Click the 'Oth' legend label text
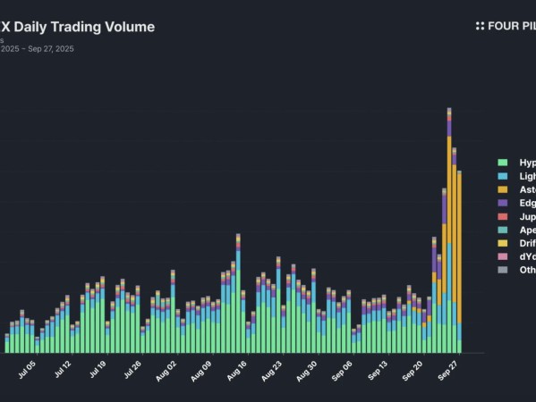The height and width of the screenshot is (402, 536). 527,270
